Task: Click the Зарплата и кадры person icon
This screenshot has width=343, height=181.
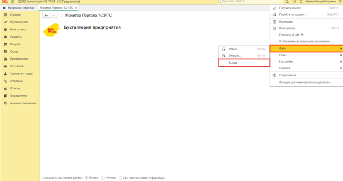Action: click(5, 74)
